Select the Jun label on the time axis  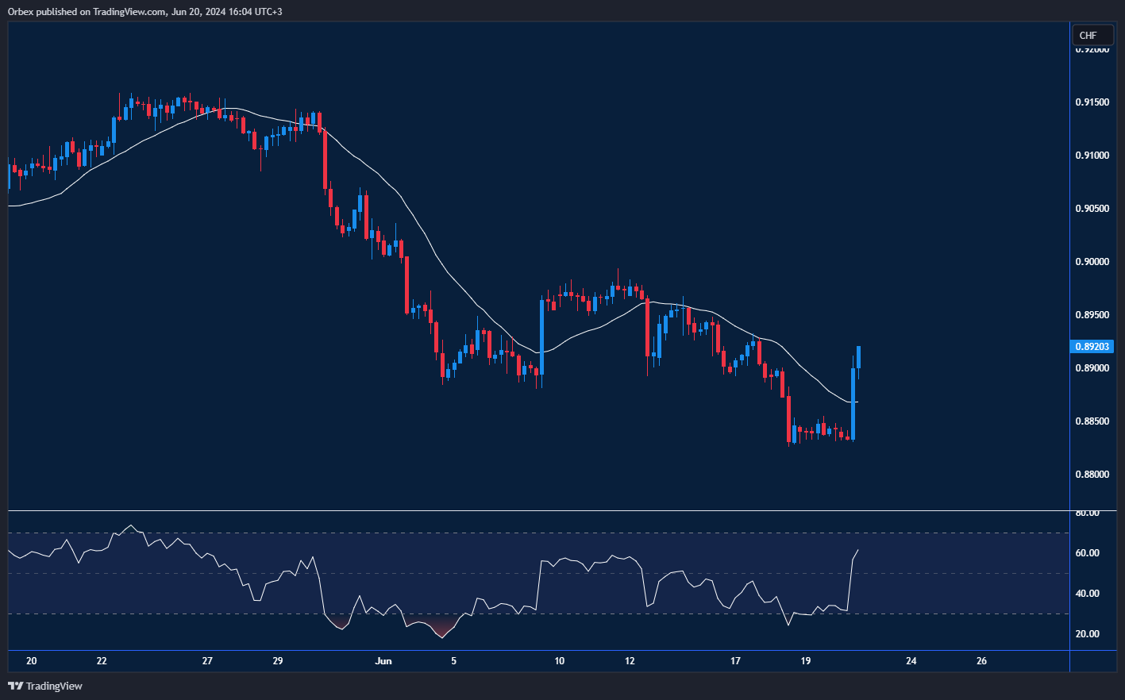(x=383, y=661)
